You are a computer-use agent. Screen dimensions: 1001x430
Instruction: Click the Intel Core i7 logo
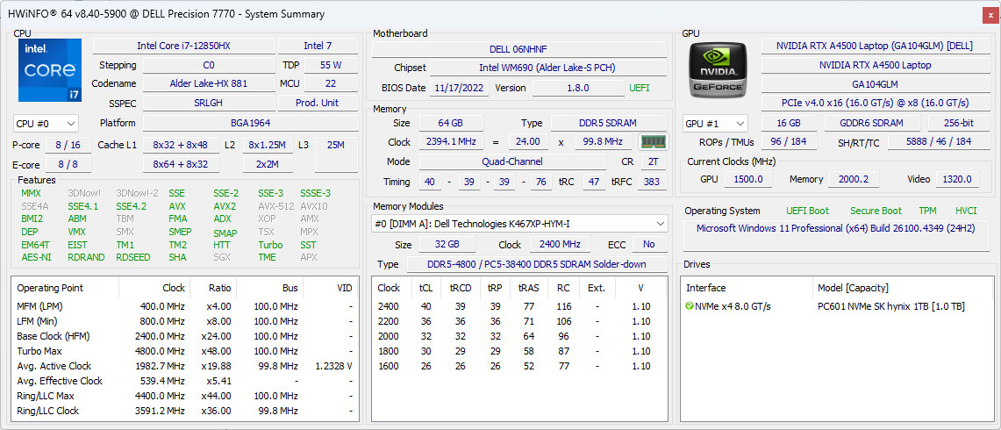coord(50,70)
